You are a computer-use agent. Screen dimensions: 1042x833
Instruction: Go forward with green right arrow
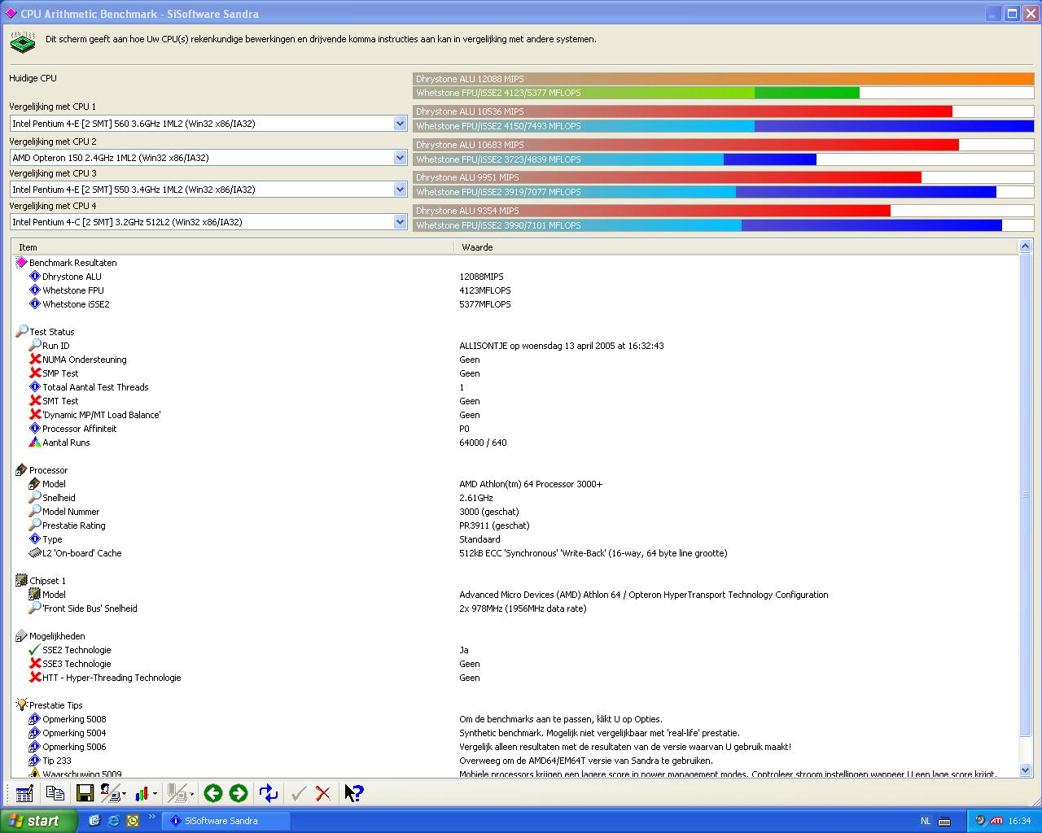click(239, 793)
